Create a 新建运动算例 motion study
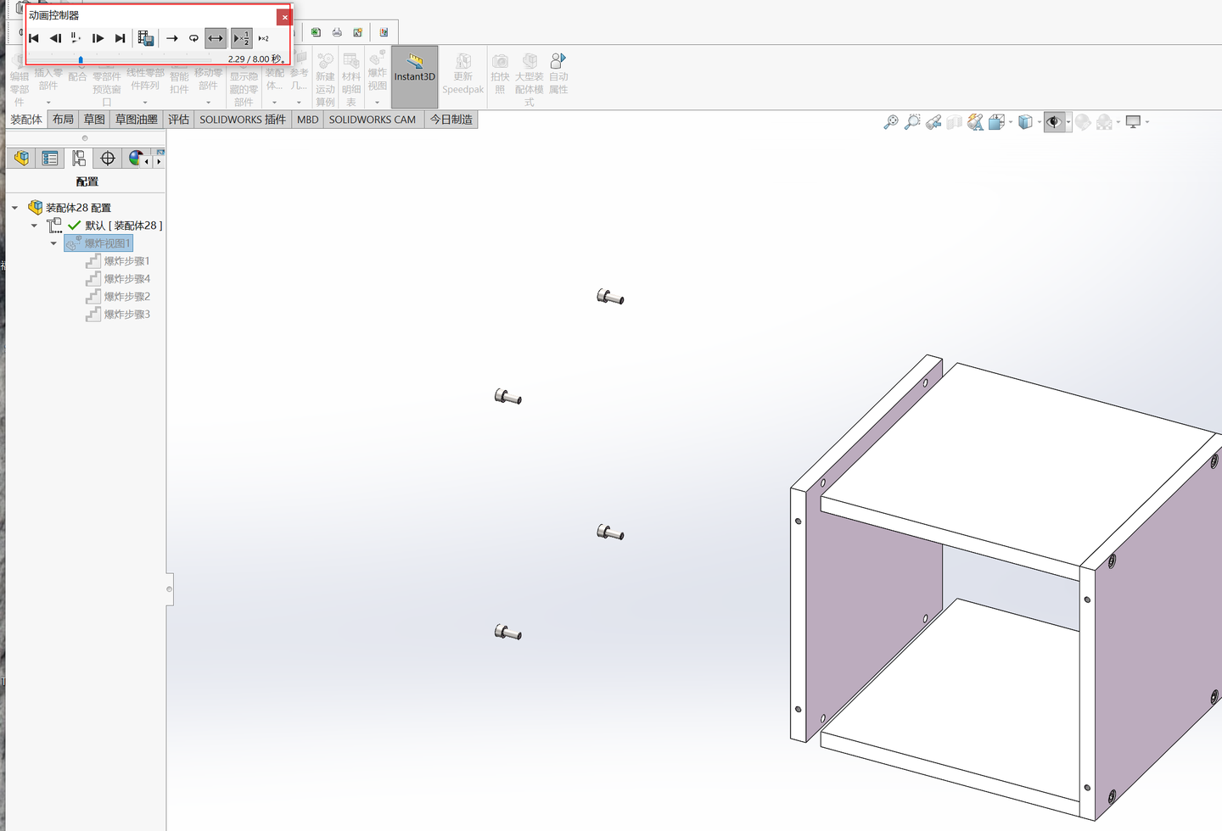 tap(325, 76)
